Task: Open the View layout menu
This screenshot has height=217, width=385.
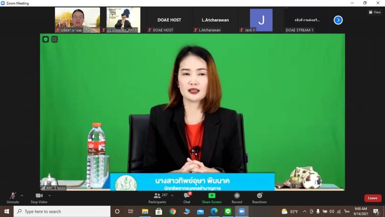Action: [x=375, y=12]
